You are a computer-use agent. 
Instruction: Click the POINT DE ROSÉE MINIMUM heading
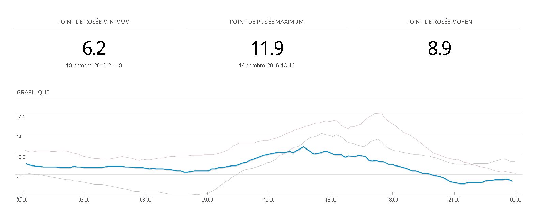click(94, 22)
